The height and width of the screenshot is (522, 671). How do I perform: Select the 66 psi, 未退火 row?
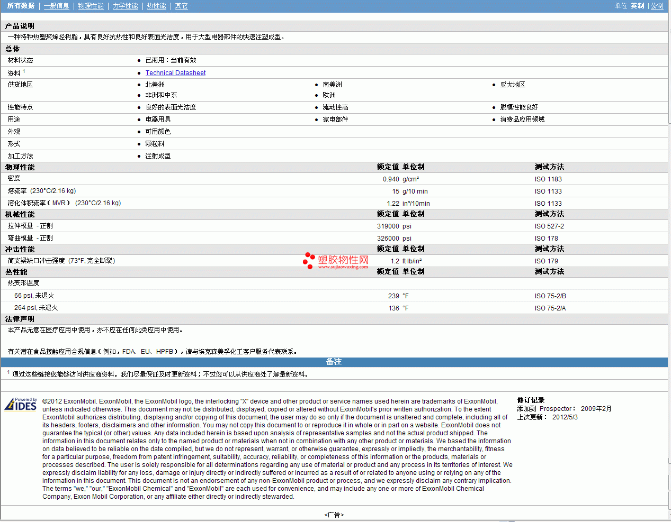tap(34, 296)
